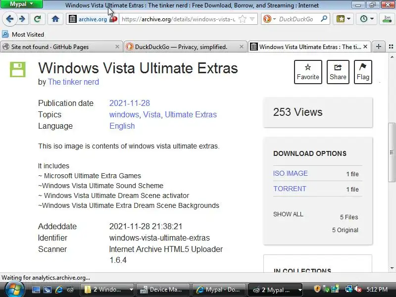Open the 2 Windows Explorer taskbar group

point(107,290)
